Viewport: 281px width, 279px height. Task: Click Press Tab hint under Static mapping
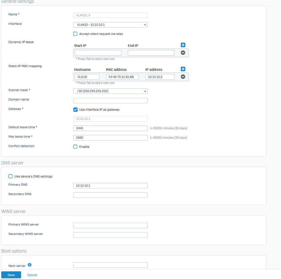95,83
